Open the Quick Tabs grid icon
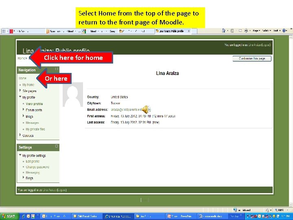Screen dimensions: 293x220 (x=4, y=31)
